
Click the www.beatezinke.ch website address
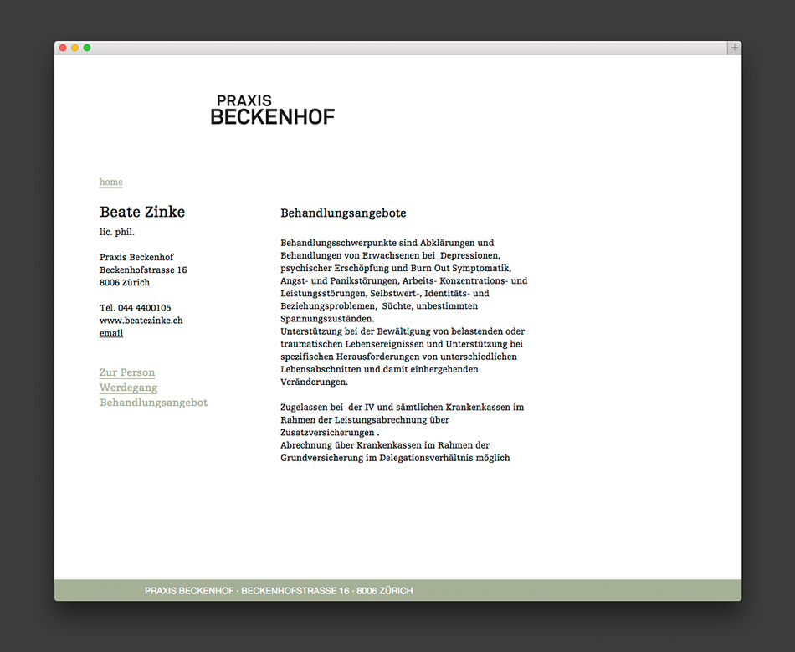[141, 321]
